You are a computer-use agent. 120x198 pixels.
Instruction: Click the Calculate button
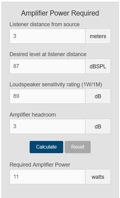(x=46, y=147)
